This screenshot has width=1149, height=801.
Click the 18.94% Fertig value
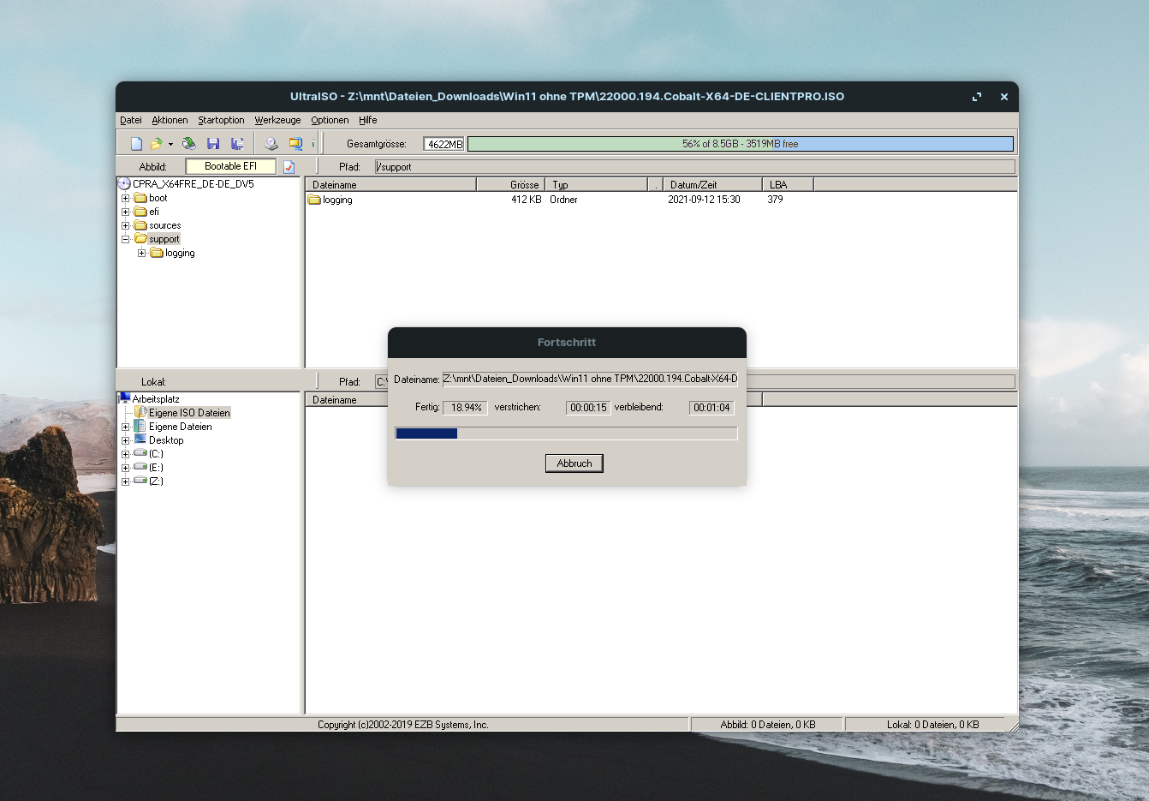point(466,408)
